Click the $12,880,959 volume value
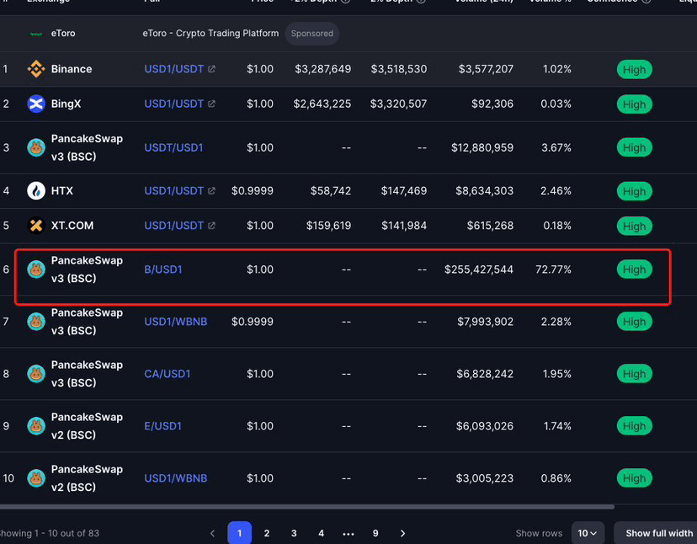The height and width of the screenshot is (544, 697). click(482, 147)
